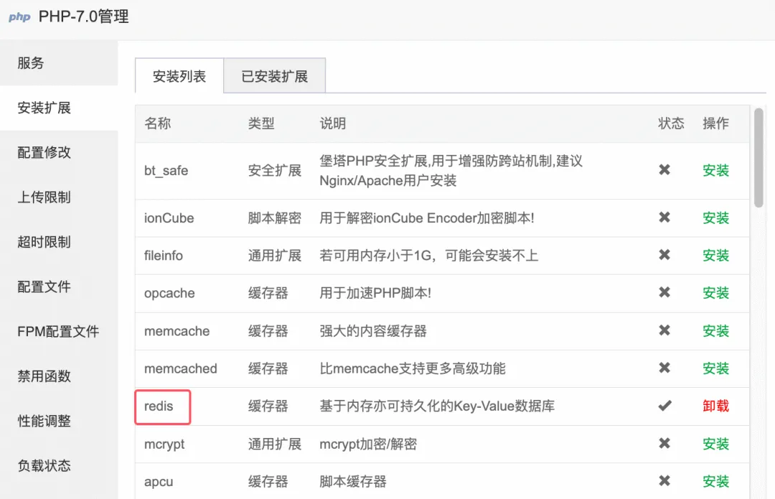This screenshot has height=499, width=775.
Task: Click the X status icon for bt_safe
Action: (664, 170)
